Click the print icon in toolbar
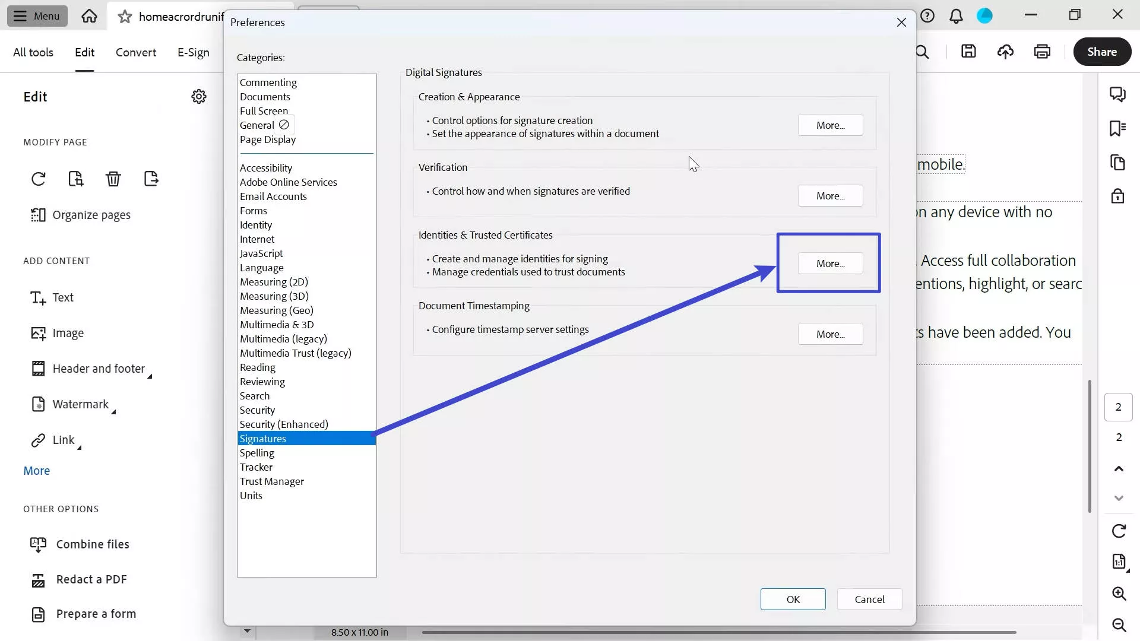The image size is (1140, 641). [x=1042, y=52]
